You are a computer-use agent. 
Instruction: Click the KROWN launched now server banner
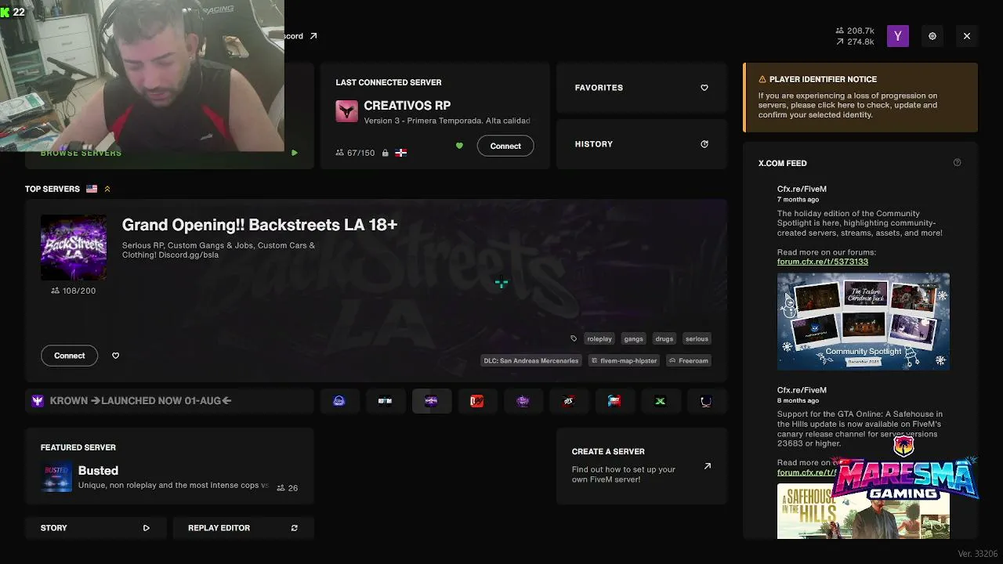(x=169, y=401)
